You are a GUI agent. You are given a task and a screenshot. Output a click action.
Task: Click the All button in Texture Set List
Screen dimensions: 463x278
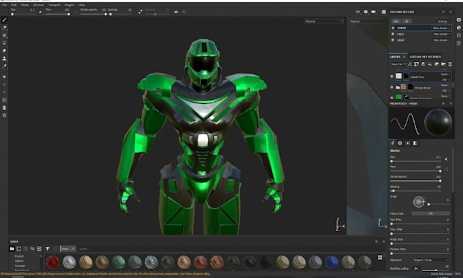tap(406, 21)
